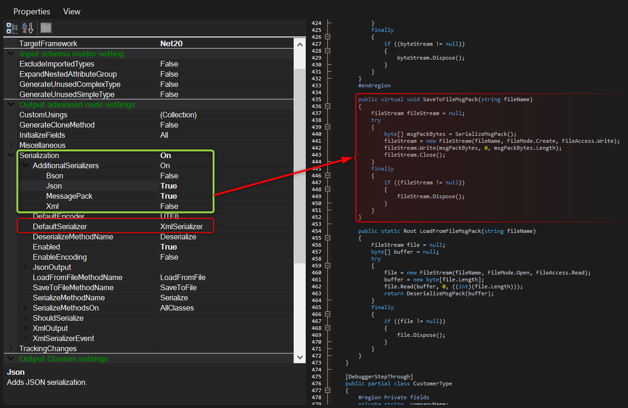Viewport: 628px width, 408px height.
Task: Expand the Miscellaneous property node
Action: point(11,146)
